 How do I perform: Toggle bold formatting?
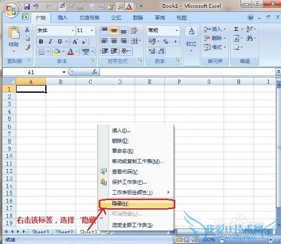click(x=41, y=42)
